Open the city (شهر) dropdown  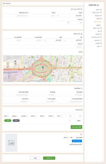(73, 40)
